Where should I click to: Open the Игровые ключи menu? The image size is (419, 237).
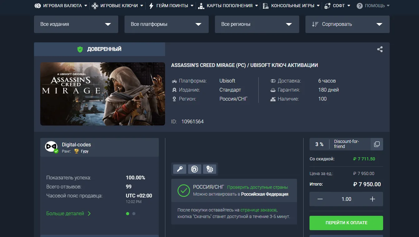point(117,6)
